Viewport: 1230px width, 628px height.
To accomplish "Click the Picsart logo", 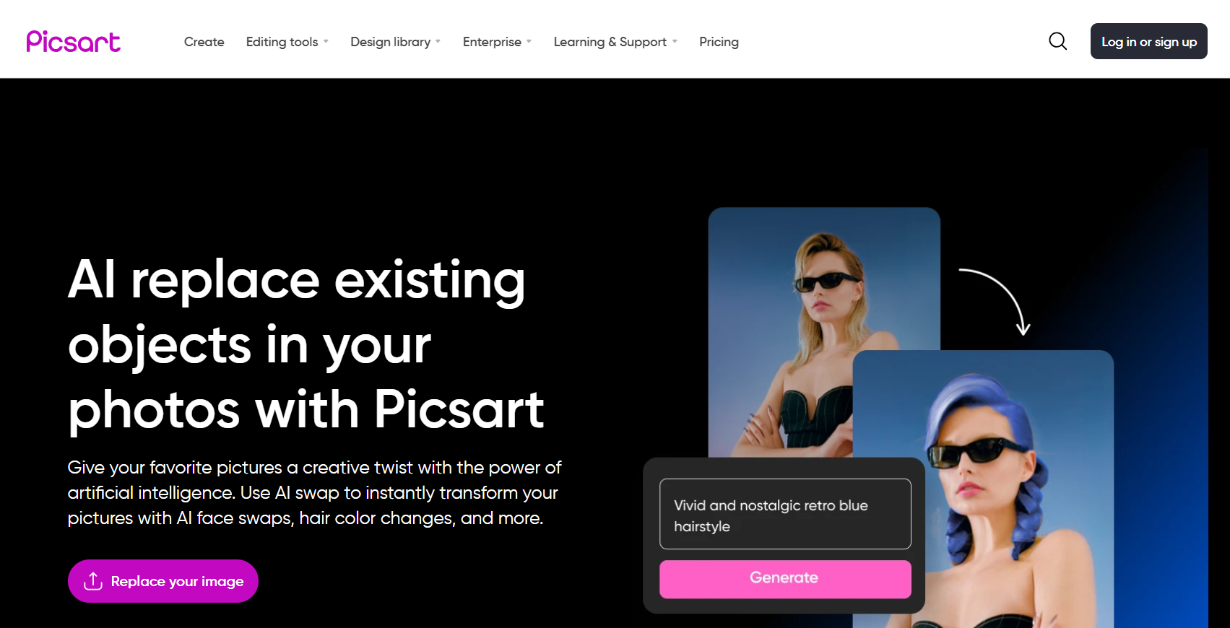I will tap(73, 41).
